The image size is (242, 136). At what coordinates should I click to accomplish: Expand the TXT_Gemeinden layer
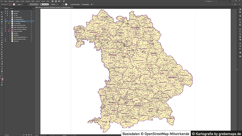click(10, 23)
